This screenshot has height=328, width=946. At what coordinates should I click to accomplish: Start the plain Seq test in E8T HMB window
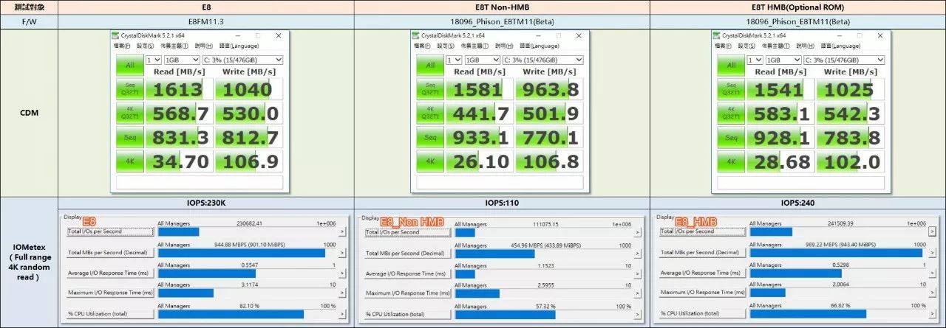click(730, 137)
